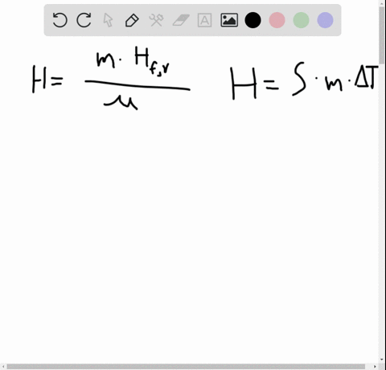Insert an image with picture icon
The height and width of the screenshot is (370, 386).
(229, 20)
